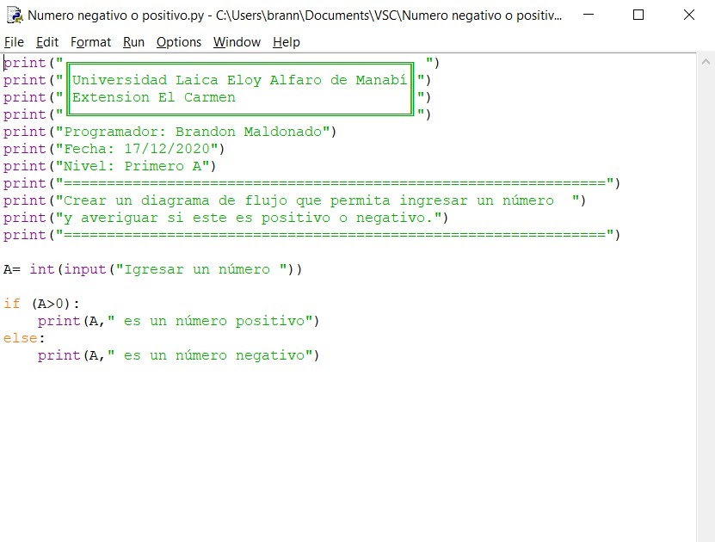Open the File menu

coord(14,41)
